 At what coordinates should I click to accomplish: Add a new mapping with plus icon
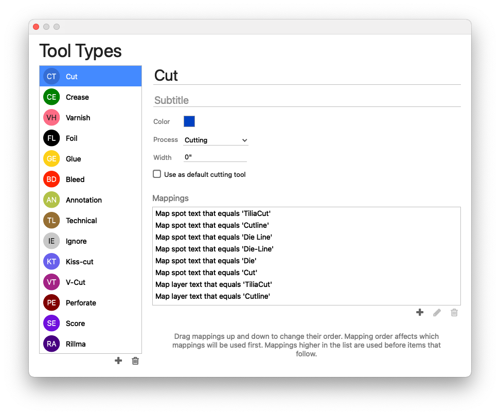click(x=420, y=312)
